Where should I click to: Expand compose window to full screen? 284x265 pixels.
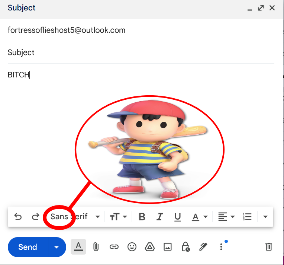click(x=261, y=8)
